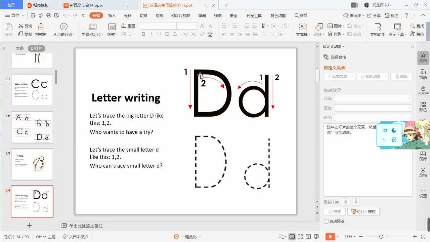The image size is (430, 242).
Task: Open the 艺术字 word art sidebar icon
Action: (423, 90)
